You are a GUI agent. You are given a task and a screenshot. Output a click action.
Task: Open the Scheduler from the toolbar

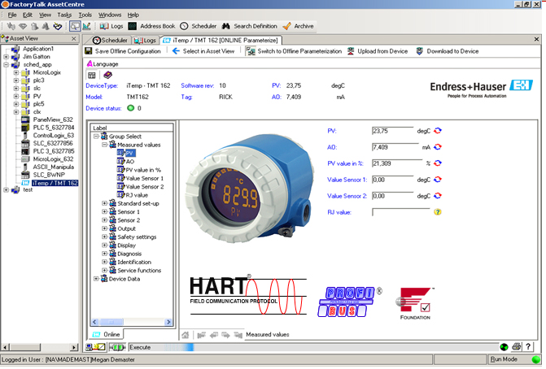[x=198, y=26]
